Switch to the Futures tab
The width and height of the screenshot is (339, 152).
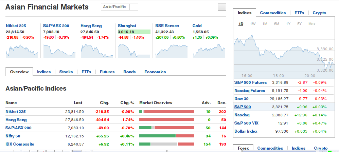[x=107, y=72]
